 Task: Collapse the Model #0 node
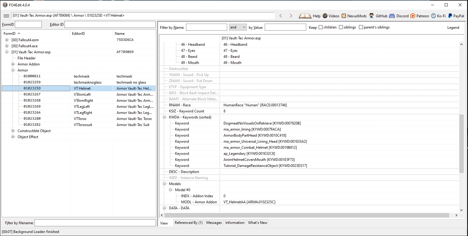pyautogui.click(x=171, y=190)
